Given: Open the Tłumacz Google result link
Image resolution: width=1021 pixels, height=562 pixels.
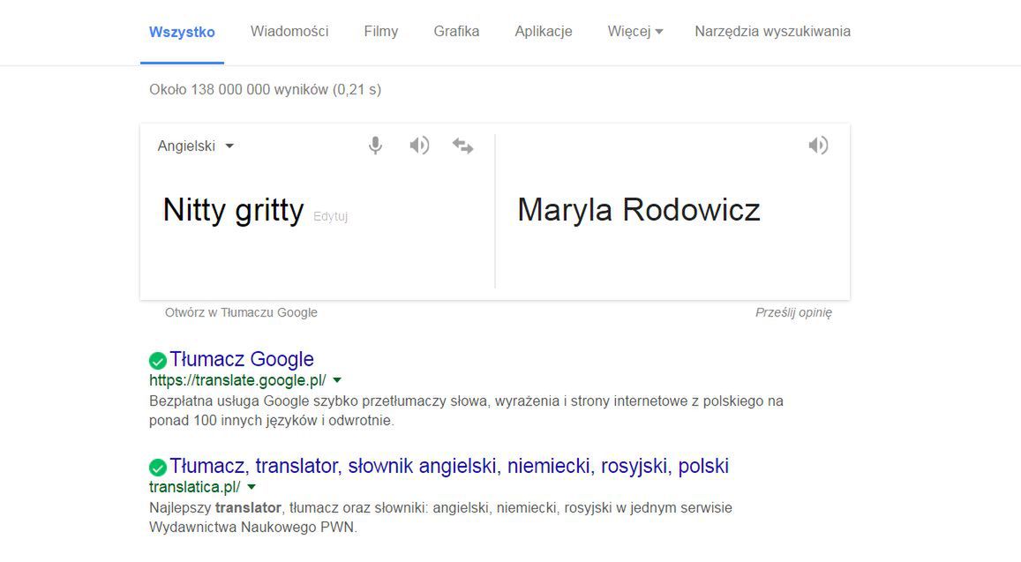Looking at the screenshot, I should pos(242,359).
